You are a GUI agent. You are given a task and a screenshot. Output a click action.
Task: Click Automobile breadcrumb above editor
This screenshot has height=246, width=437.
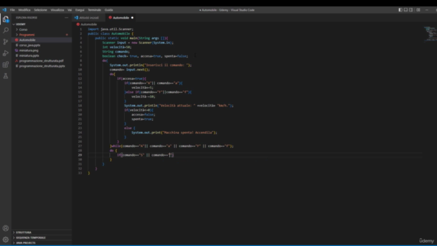coord(89,25)
